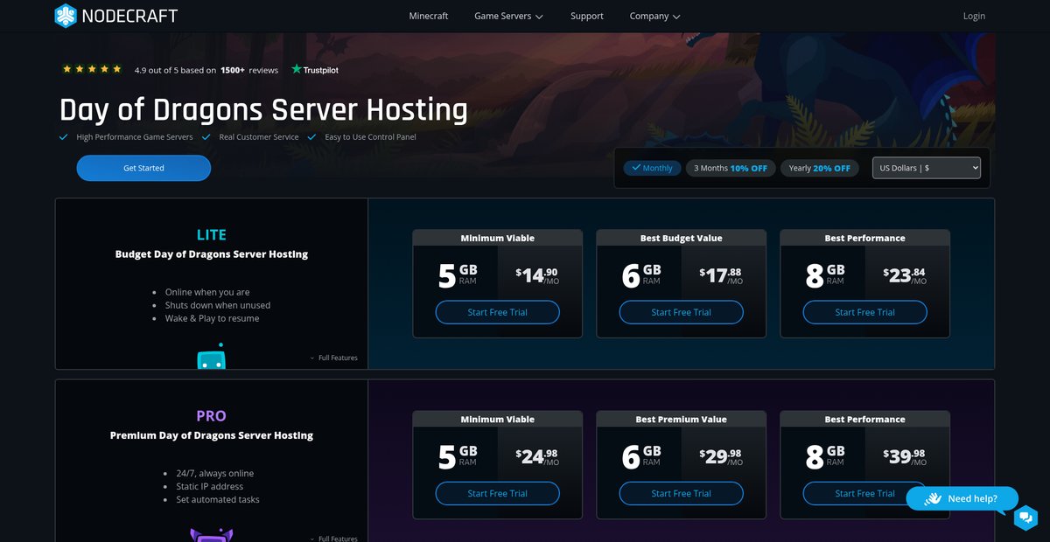Click 'Shuts down when unused' feature text
The image size is (1050, 542).
218,305
